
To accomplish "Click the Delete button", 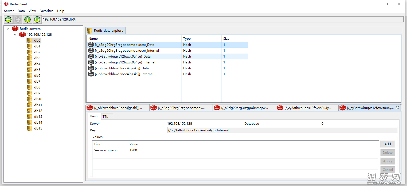I will tap(388, 153).
